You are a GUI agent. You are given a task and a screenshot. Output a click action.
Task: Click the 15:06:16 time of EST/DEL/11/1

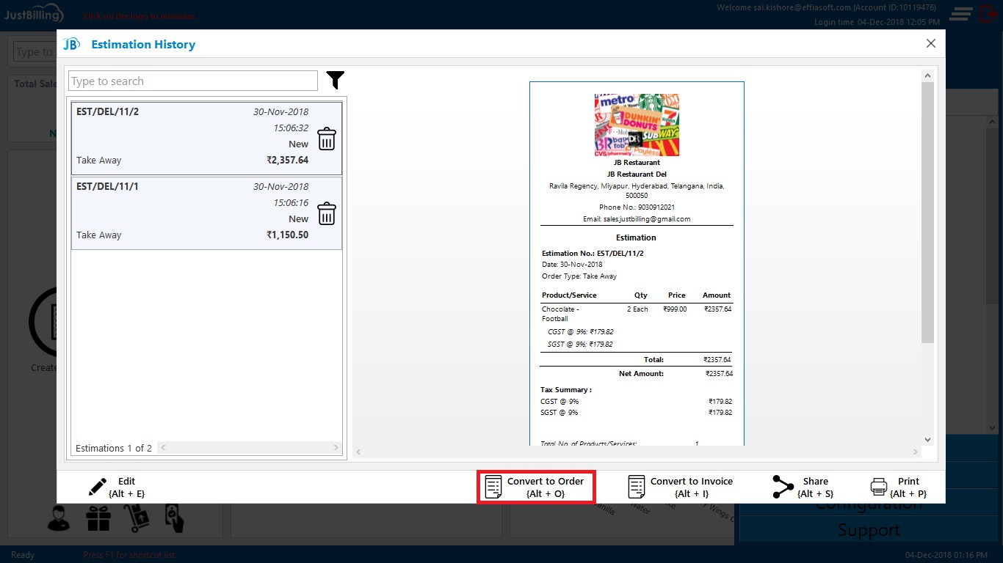[x=291, y=202]
